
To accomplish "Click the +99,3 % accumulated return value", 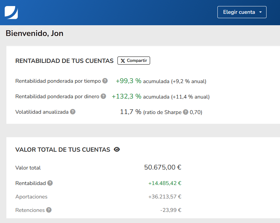I will click(x=129, y=81).
